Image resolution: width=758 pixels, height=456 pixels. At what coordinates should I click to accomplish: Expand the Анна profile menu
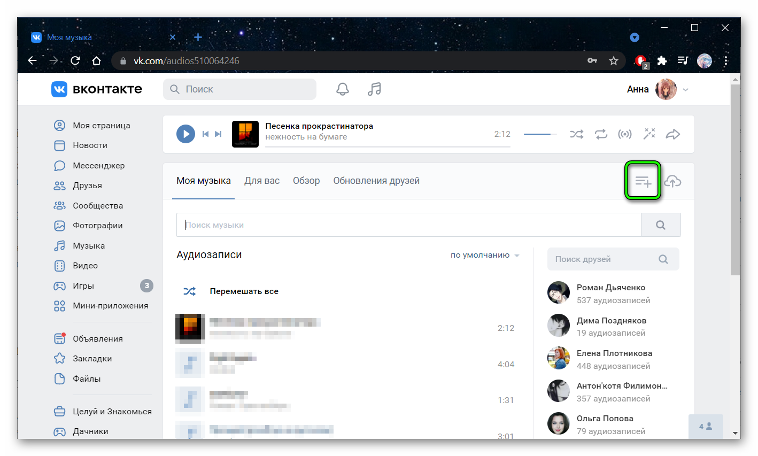658,89
